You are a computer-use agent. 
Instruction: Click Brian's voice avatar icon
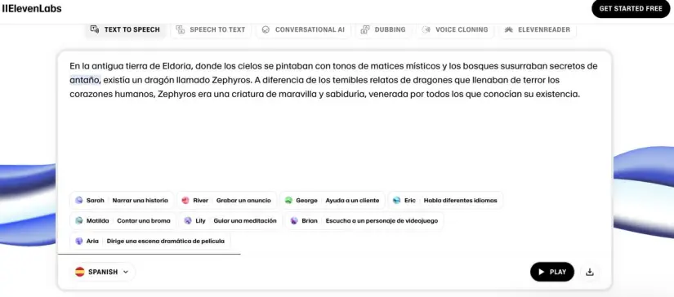click(294, 221)
